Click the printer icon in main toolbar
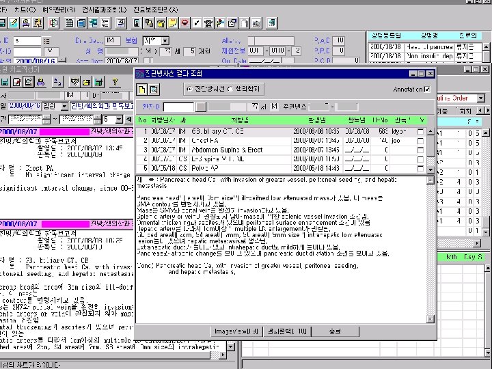 click(x=26, y=23)
